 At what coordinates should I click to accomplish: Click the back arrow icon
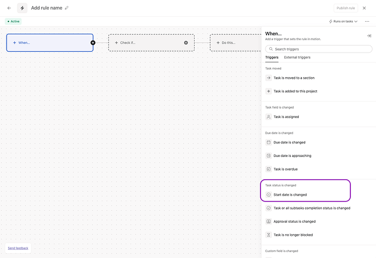click(x=9, y=8)
